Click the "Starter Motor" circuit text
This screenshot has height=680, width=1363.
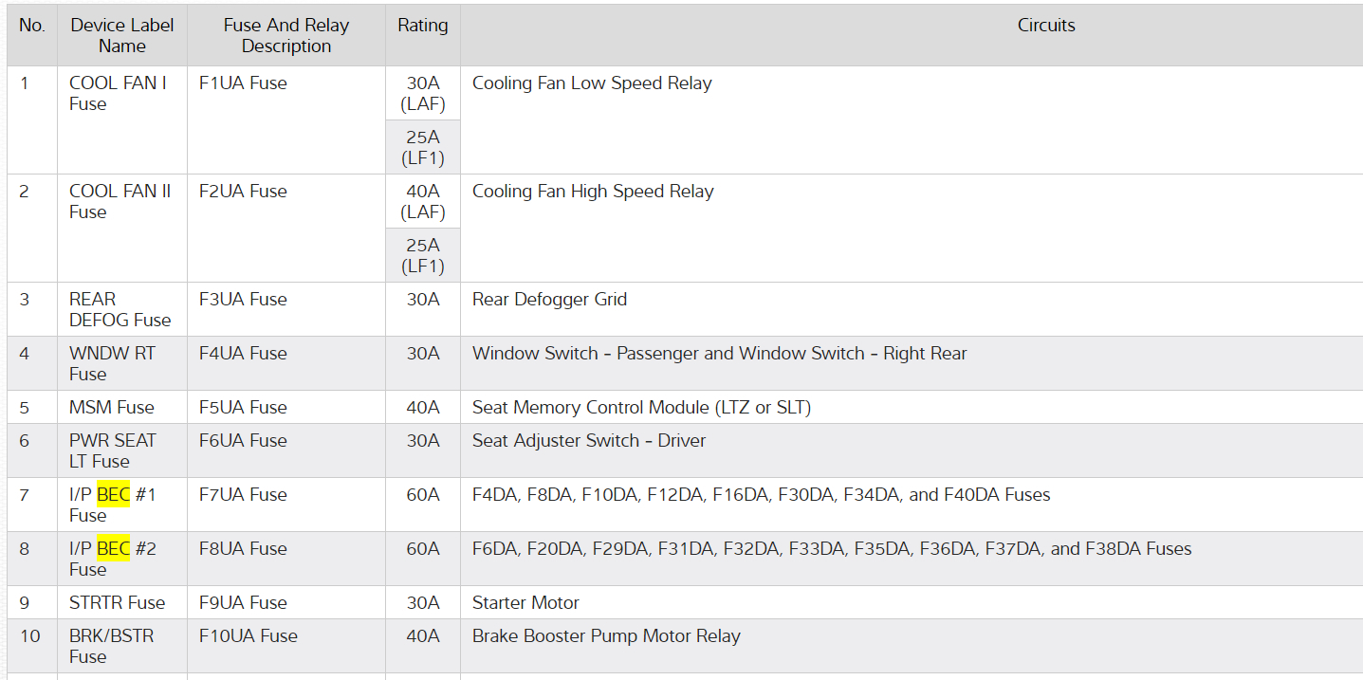(525, 603)
